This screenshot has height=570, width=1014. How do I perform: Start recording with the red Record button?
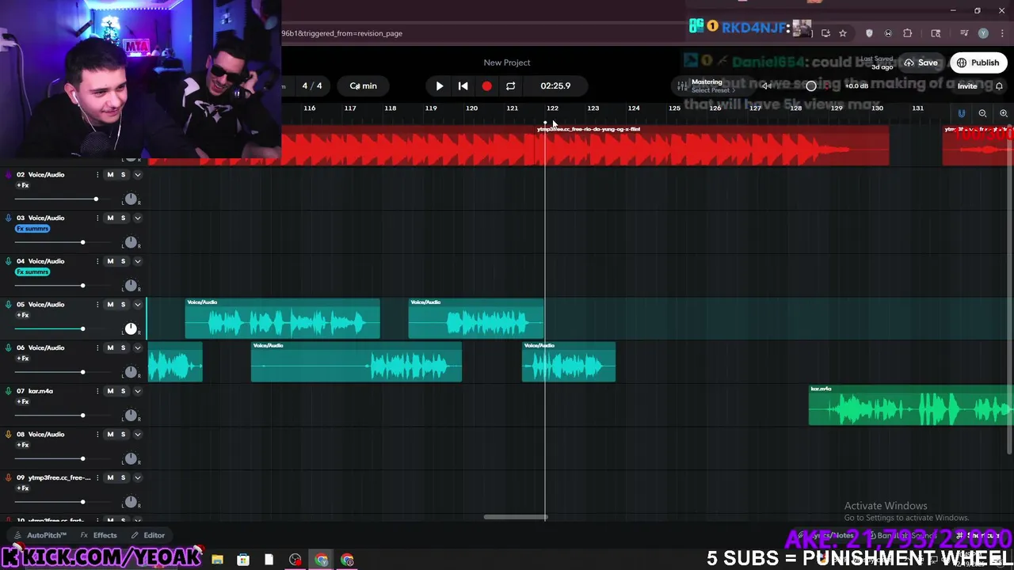(486, 85)
